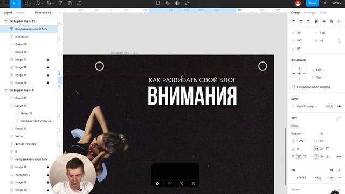
Task: Start presentation with the Play icon
Action: tap(325, 3)
